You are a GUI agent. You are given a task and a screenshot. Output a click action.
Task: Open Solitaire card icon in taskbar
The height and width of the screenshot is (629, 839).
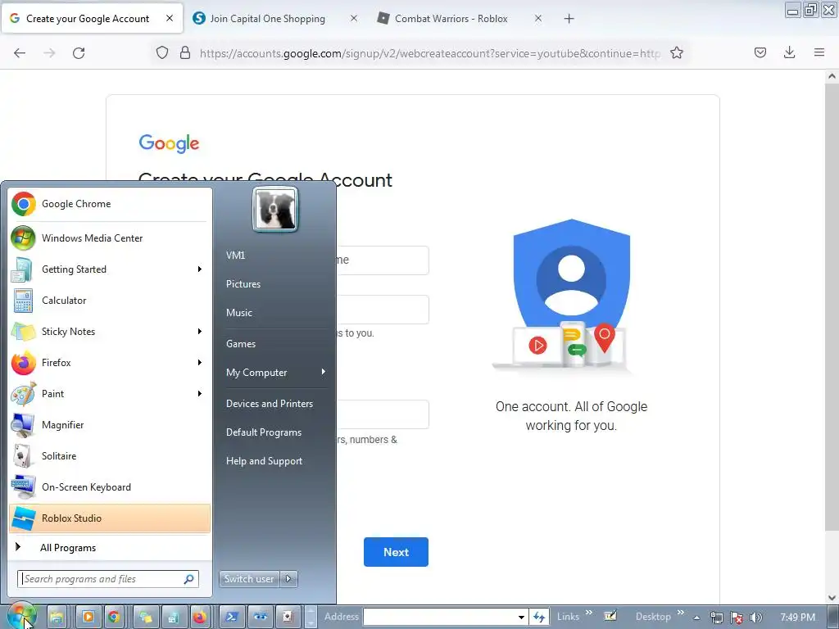[288, 618]
